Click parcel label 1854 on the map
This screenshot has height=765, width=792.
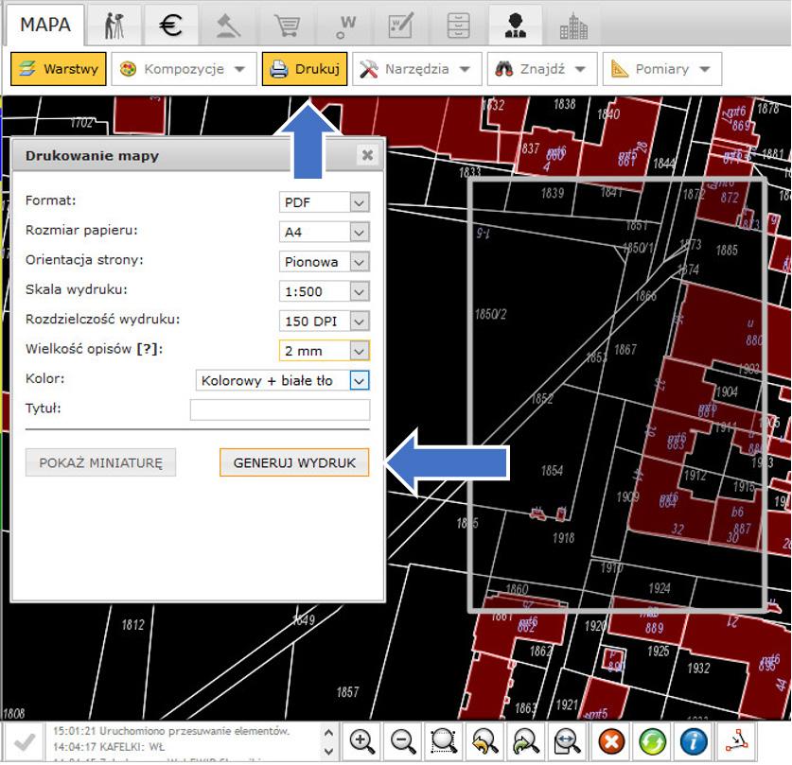(552, 471)
